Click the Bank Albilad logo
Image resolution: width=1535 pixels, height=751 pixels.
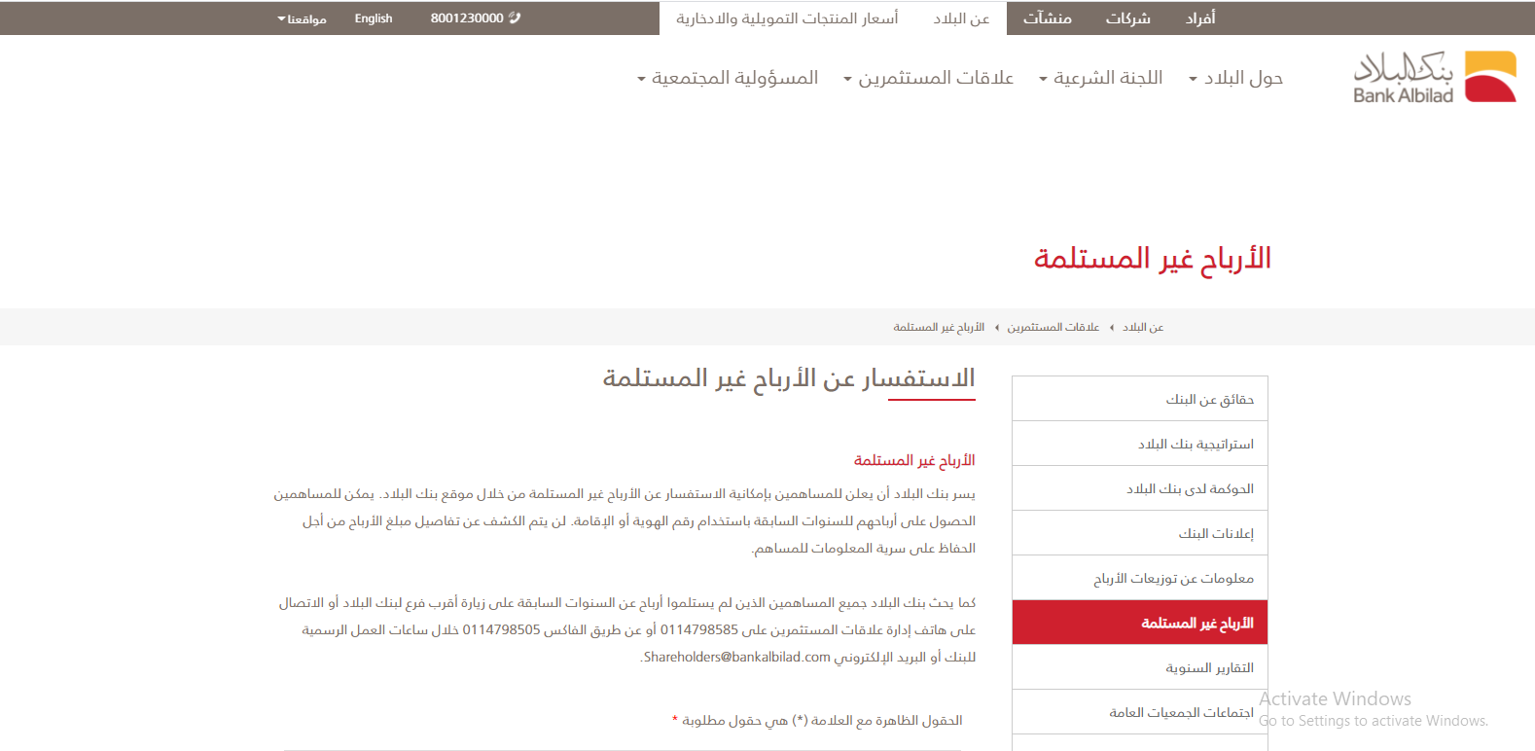pyautogui.click(x=1434, y=77)
